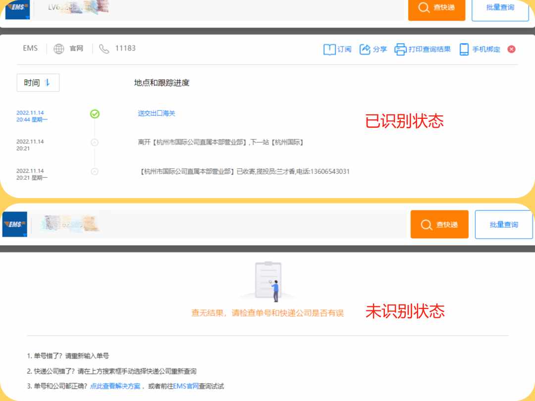Screen dimensions: 535x401
Task: Click the 11183 hotline number
Action: point(125,48)
